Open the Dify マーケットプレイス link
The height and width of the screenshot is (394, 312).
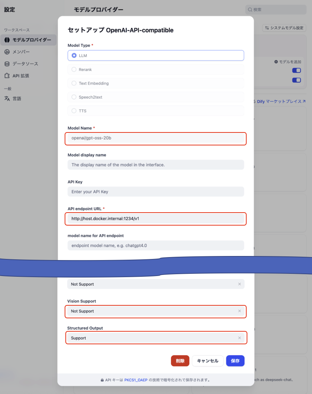point(281,101)
